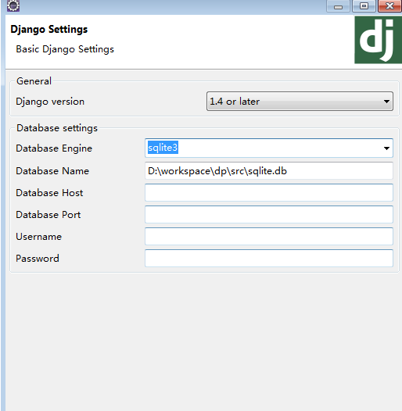Click the Database settings group title

(57, 128)
